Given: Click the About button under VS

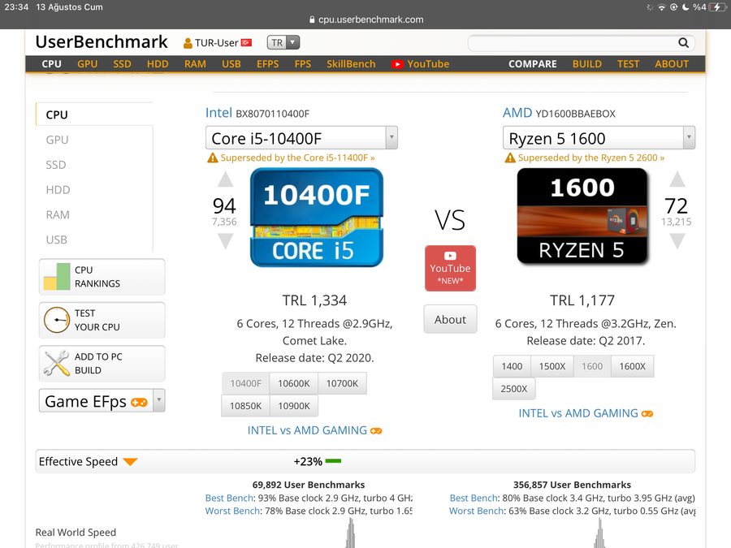Looking at the screenshot, I should click(x=450, y=319).
